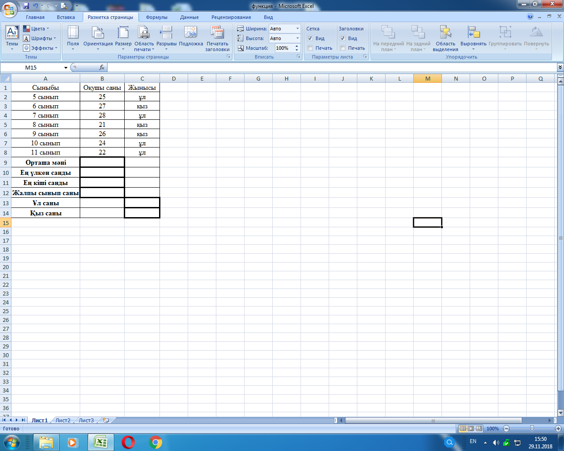
Task: Open Page Setup dialog launcher
Action: (228, 57)
